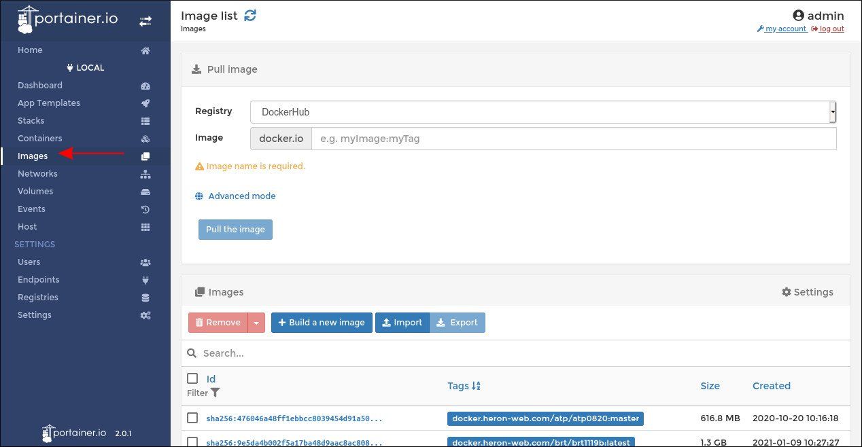Screen dimensions: 862x447
Task: Expand the Remove button dropdown arrow
Action: click(x=256, y=322)
